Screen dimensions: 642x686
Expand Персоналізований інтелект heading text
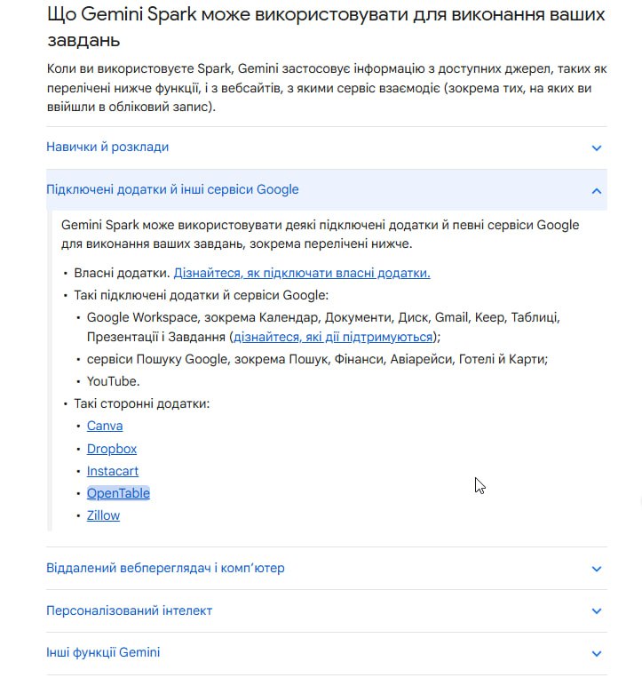pos(129,610)
